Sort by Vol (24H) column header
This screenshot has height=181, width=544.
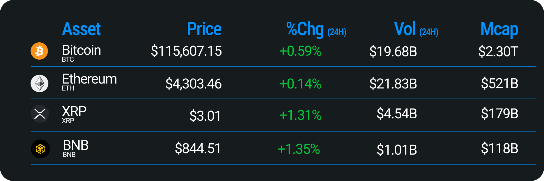[x=416, y=30]
